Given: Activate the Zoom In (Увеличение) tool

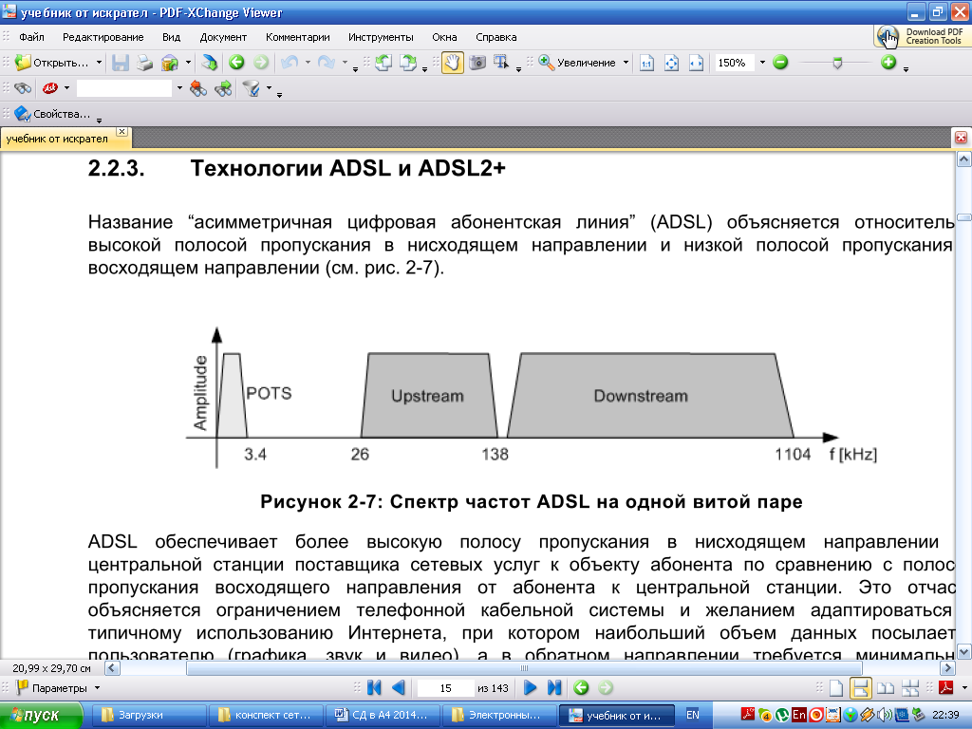Looking at the screenshot, I should coord(576,63).
